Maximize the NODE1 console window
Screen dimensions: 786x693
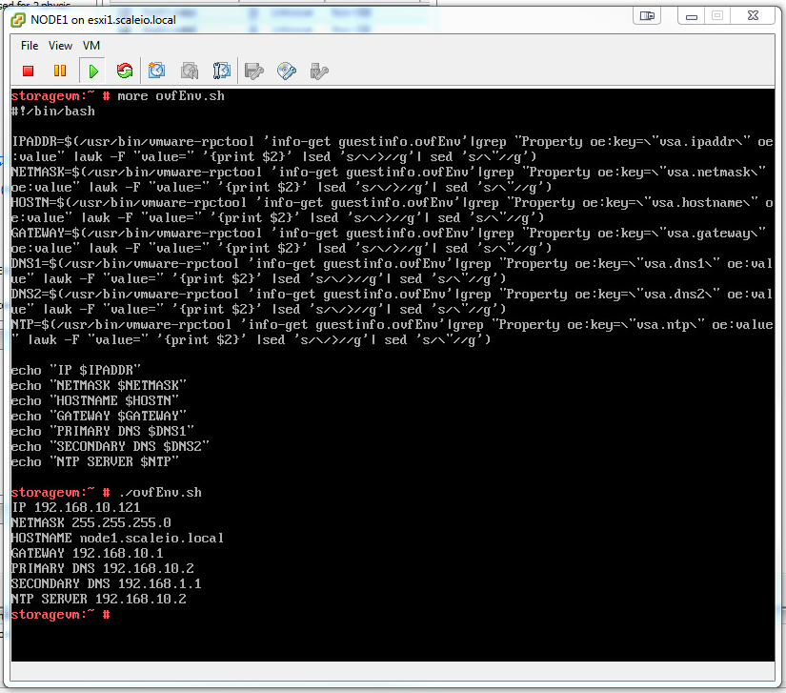716,15
